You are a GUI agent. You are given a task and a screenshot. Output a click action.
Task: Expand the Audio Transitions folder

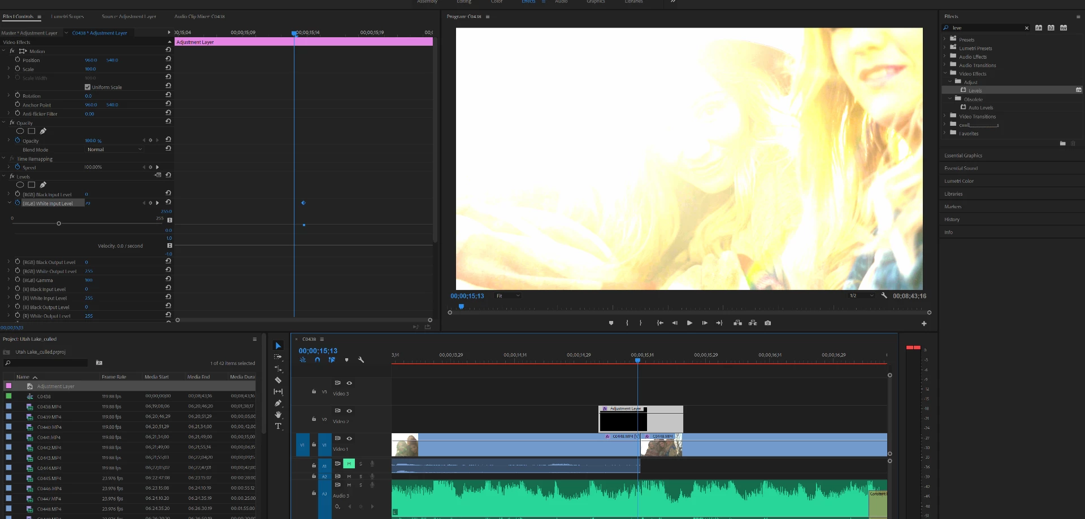pos(944,65)
